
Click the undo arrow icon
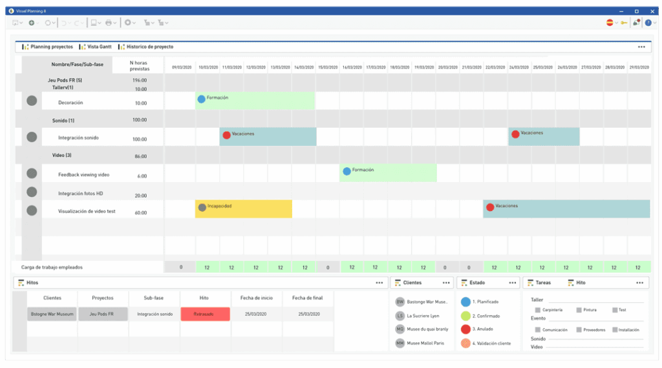click(x=64, y=23)
